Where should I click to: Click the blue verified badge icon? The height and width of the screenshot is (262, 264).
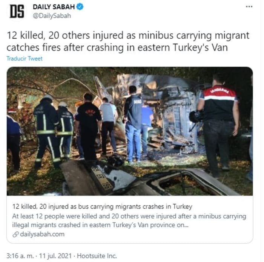80,7
